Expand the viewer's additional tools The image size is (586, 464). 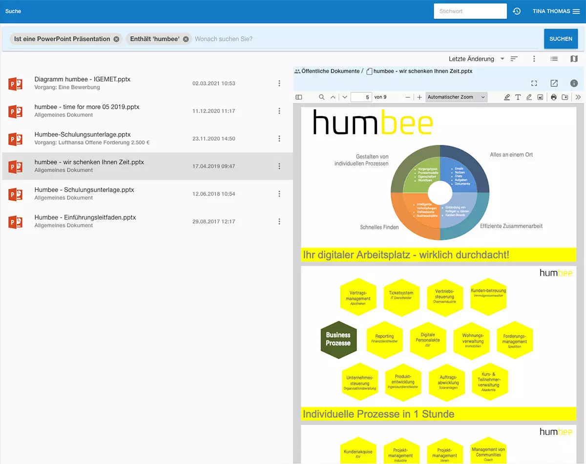(578, 97)
